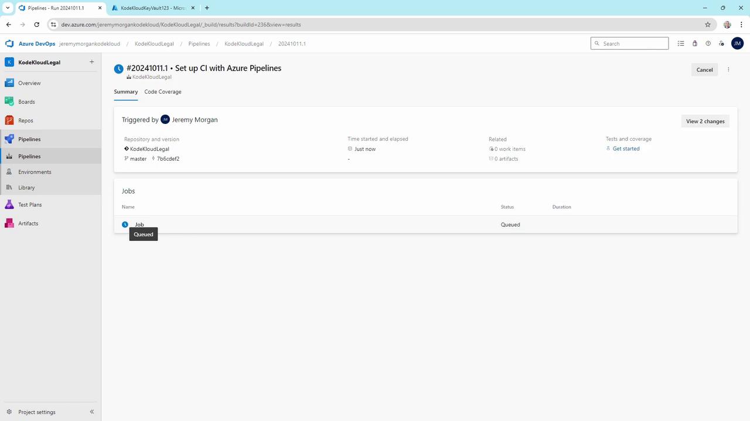Click the Pipelines breadcrumb

[x=199, y=44]
